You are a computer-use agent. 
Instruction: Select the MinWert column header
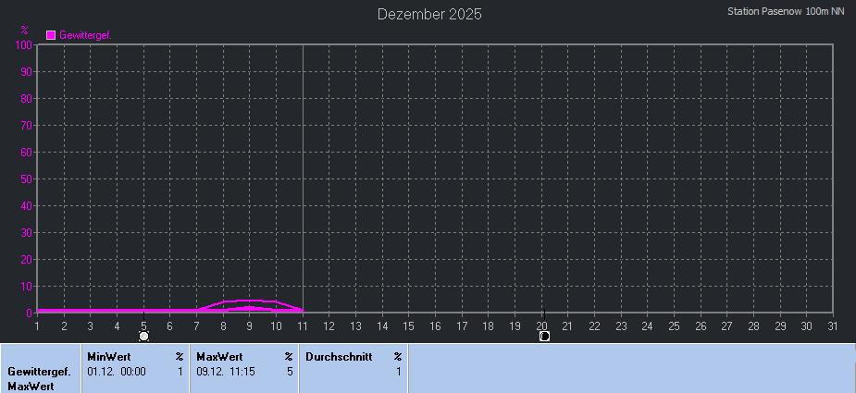[109, 356]
